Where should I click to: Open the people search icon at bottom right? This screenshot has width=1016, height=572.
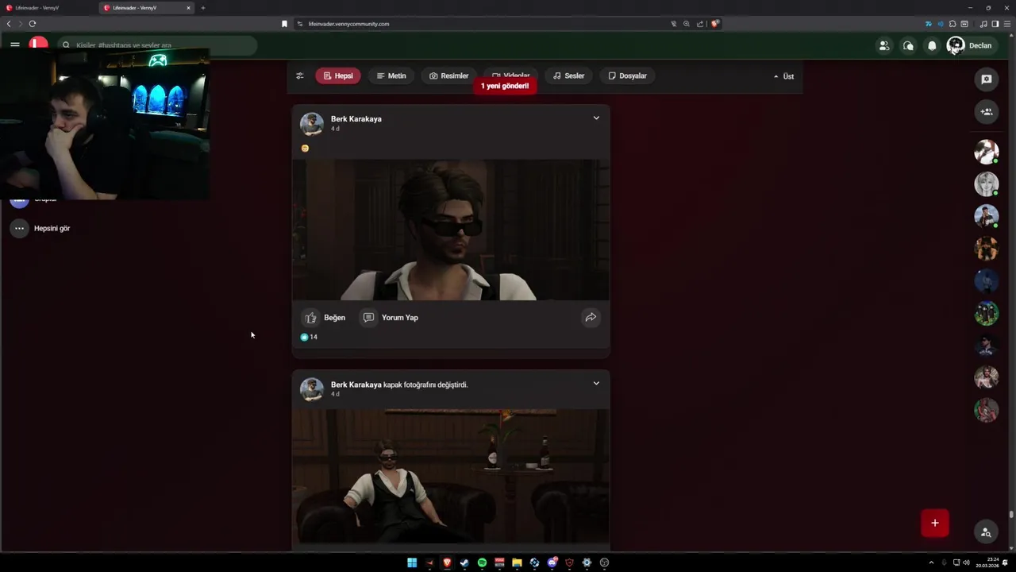(986, 532)
